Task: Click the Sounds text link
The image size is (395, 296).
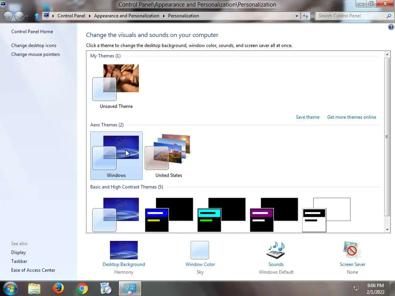Action: tap(276, 264)
